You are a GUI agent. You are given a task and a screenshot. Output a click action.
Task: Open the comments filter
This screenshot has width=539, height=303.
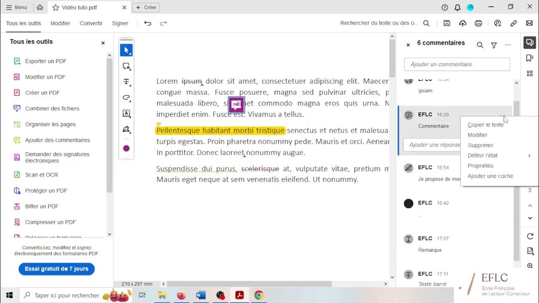pos(494,45)
